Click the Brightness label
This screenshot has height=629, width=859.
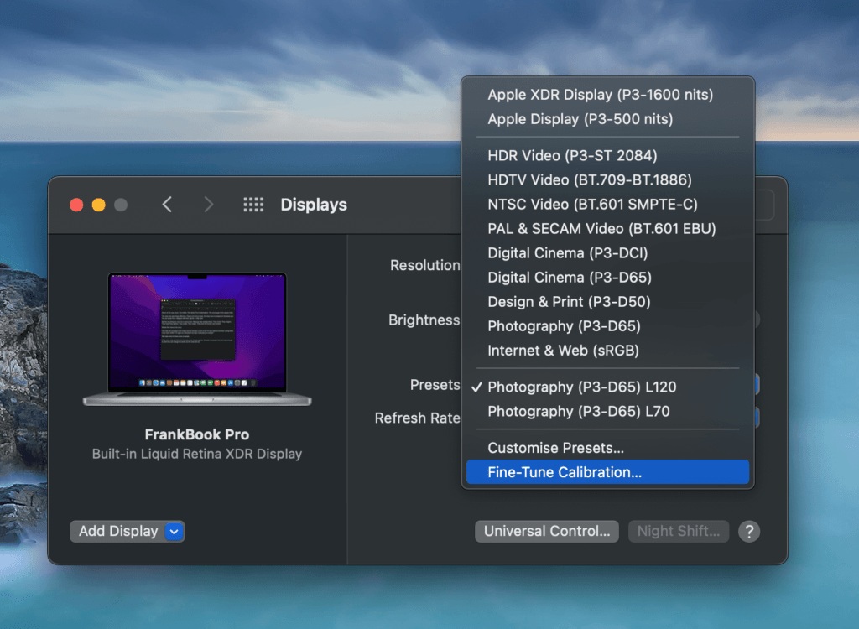pyautogui.click(x=424, y=320)
